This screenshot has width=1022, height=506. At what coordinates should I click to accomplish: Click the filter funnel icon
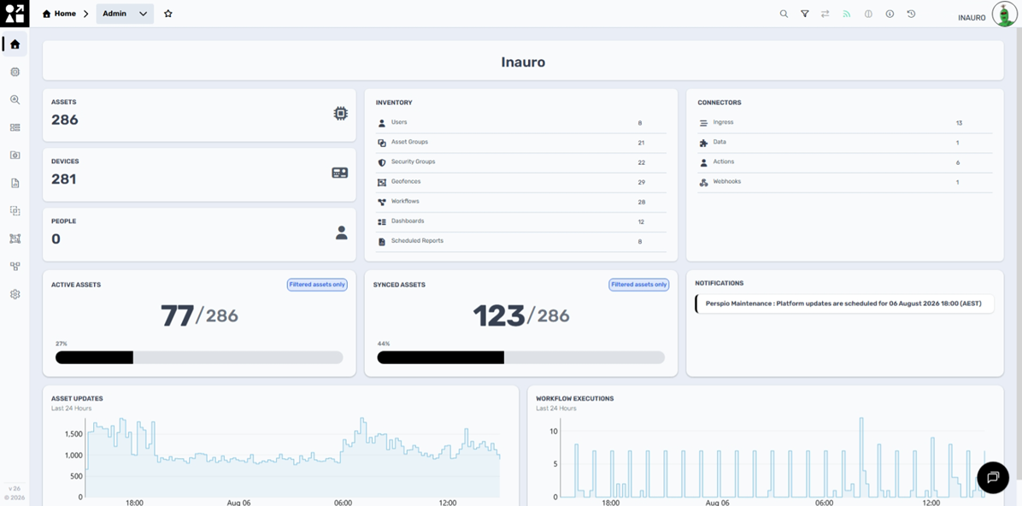[x=804, y=14]
